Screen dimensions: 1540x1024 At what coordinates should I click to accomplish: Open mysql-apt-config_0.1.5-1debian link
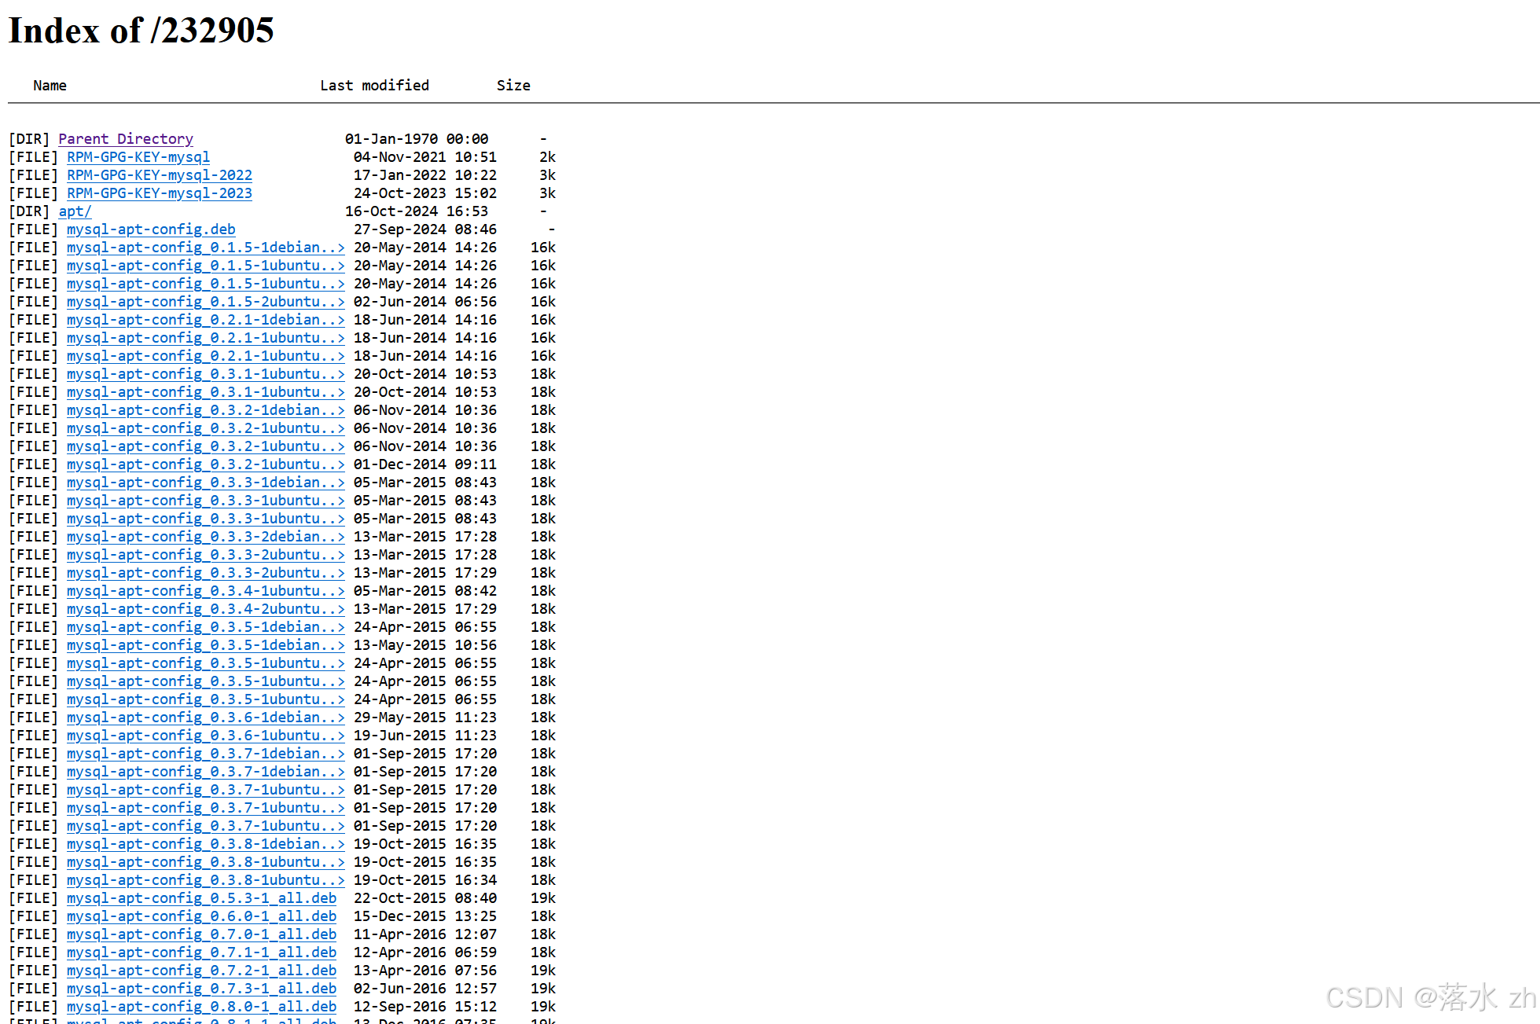tap(205, 248)
